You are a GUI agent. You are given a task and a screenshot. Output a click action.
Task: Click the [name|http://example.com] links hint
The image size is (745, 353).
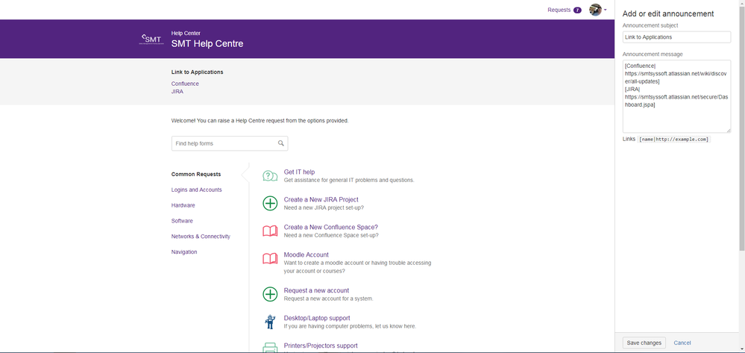pos(673,140)
